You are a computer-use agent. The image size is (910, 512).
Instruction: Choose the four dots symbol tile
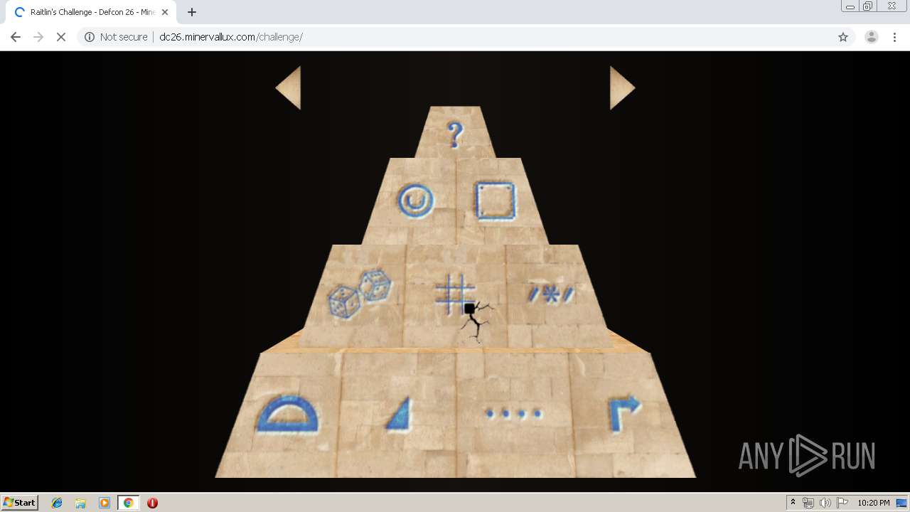coord(514,413)
